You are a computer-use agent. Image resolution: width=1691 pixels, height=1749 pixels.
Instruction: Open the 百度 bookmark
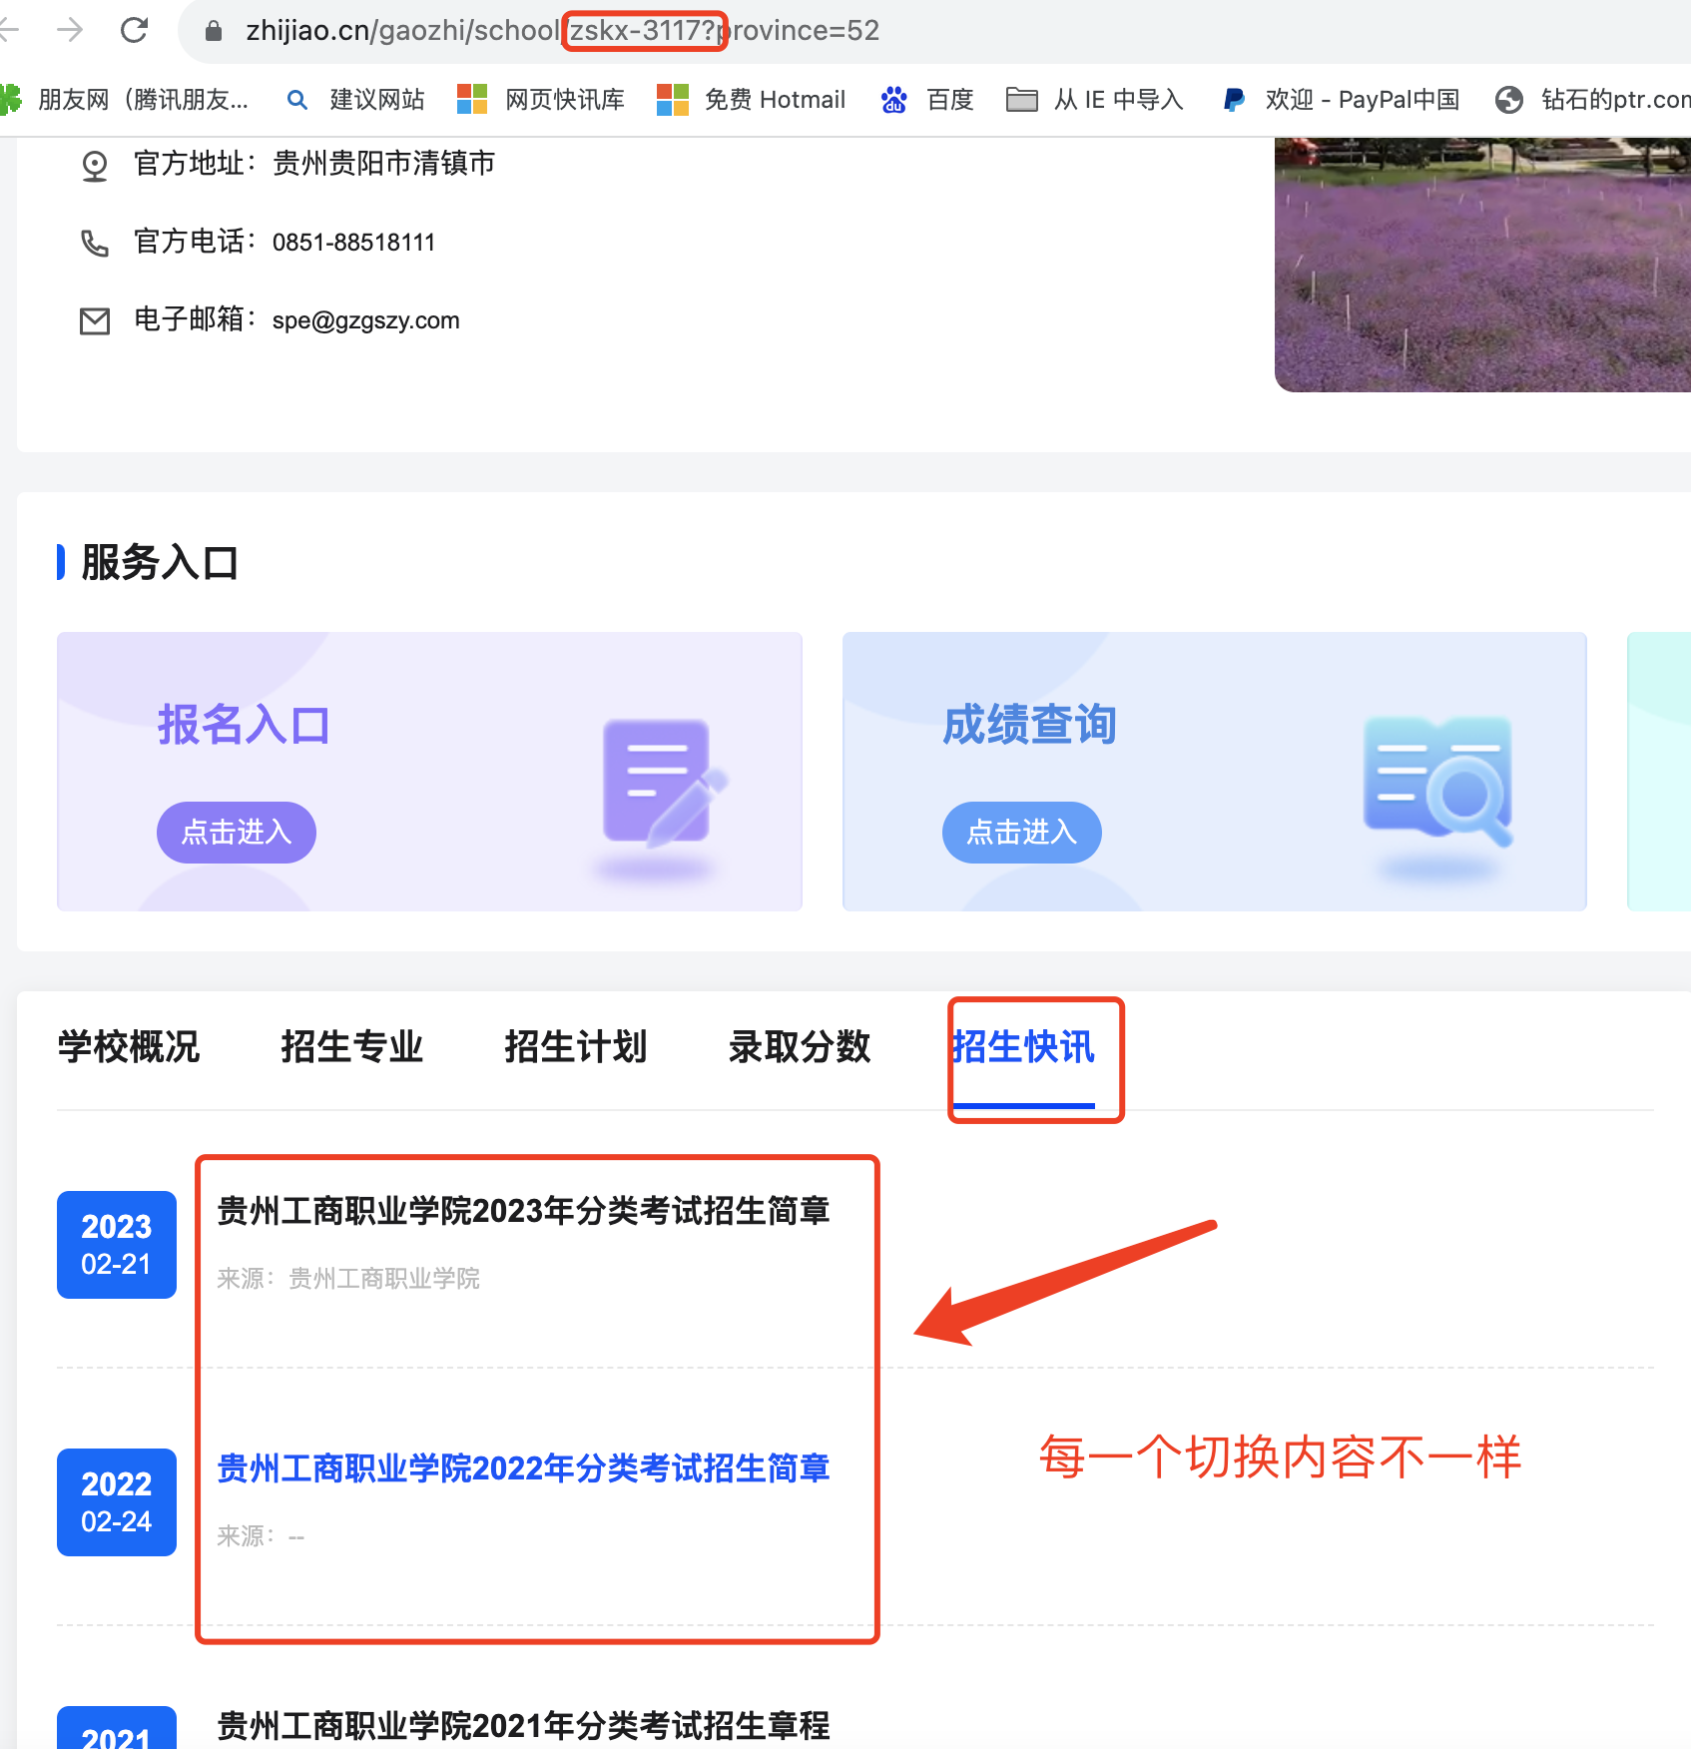click(927, 99)
